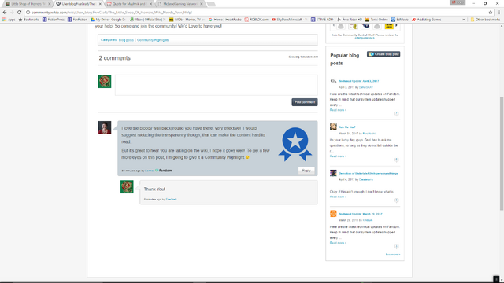Open the Community Highlights category link
This screenshot has width=504, height=283.
[153, 40]
